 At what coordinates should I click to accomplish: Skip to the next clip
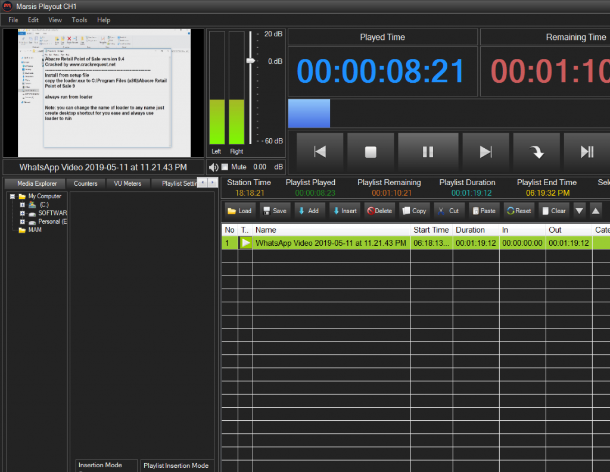click(485, 152)
